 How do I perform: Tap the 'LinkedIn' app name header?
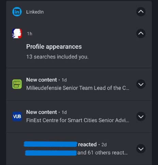click(35, 12)
